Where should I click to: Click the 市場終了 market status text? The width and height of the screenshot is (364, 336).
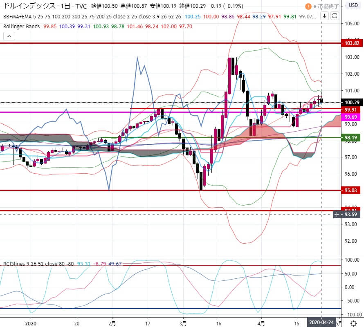pos(328,6)
